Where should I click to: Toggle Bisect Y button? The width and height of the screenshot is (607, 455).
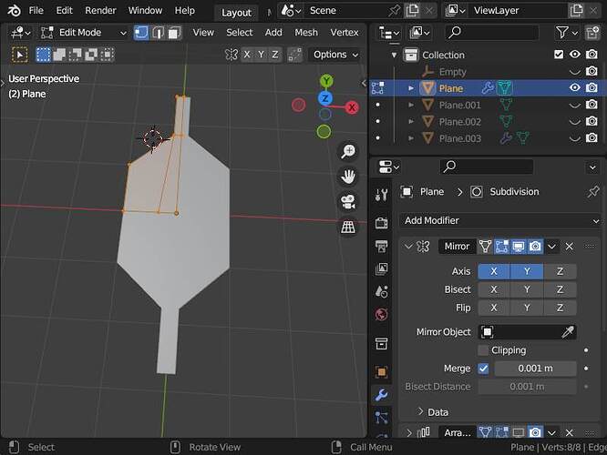527,289
